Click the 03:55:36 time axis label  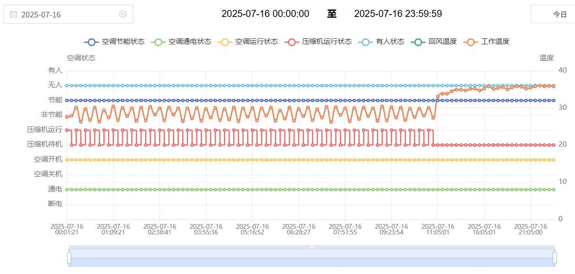[x=206, y=229]
